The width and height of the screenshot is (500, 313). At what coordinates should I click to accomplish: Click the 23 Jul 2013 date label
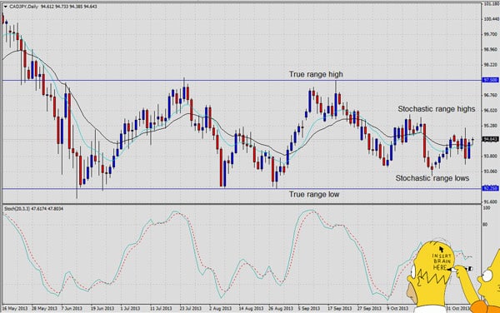(190, 309)
